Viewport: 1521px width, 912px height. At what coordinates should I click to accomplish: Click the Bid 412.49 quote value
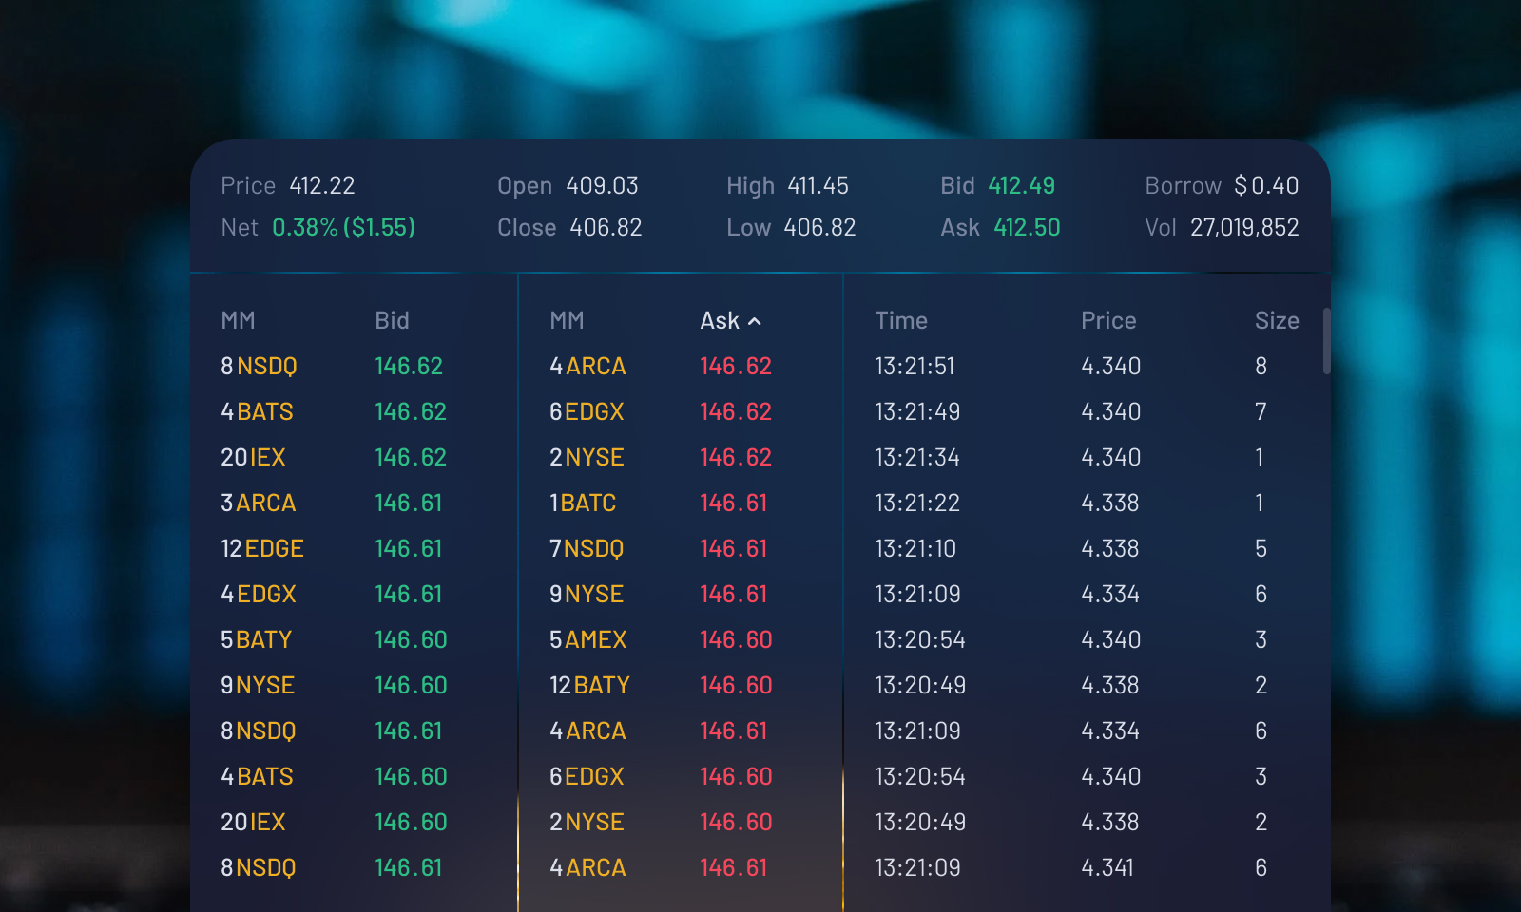pyautogui.click(x=1022, y=185)
